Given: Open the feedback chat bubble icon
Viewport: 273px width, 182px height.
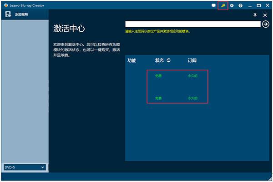Looking at the screenshot, I should 213,5.
